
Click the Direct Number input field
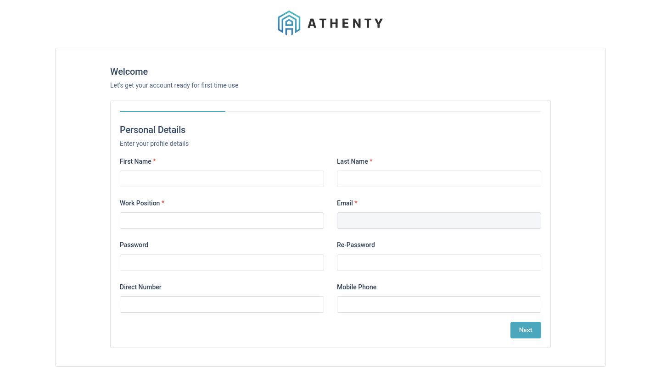222,304
